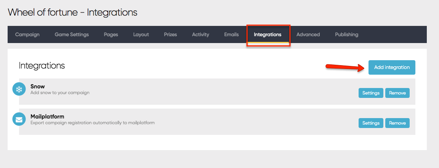Screen dimensions: 439x168
Task: Switch to the Emails tab
Action: point(231,35)
